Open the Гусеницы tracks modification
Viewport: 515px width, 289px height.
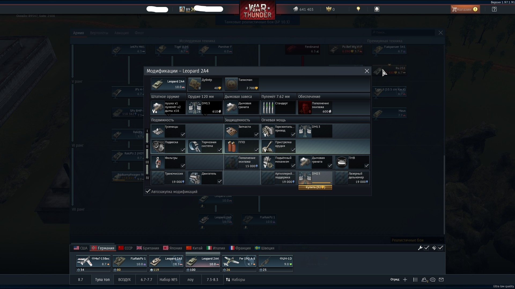168,131
